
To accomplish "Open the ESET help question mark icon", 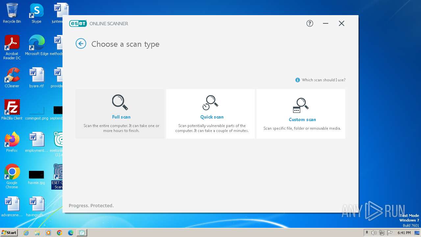I will (310, 23).
